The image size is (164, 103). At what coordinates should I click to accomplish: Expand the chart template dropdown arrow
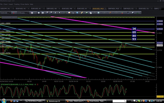[102, 13]
